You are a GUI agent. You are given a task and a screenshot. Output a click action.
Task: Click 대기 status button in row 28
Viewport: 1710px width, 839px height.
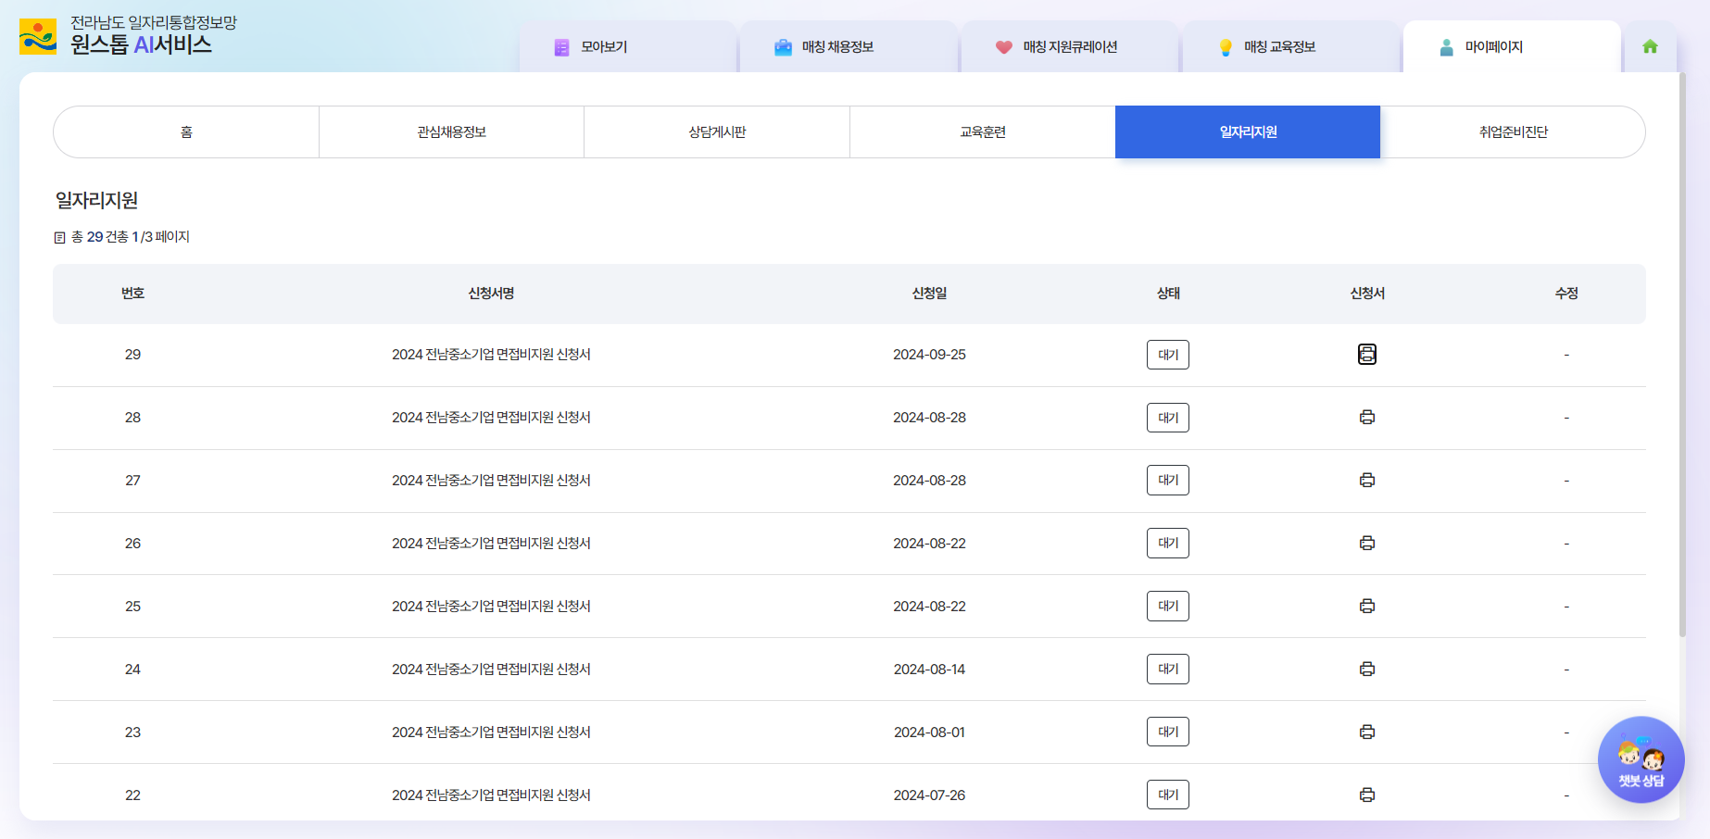click(x=1168, y=418)
